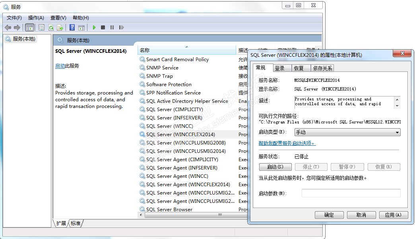The height and width of the screenshot is (239, 415).
Task: Switch to 标准 view tab at bottom
Action: pyautogui.click(x=76, y=224)
